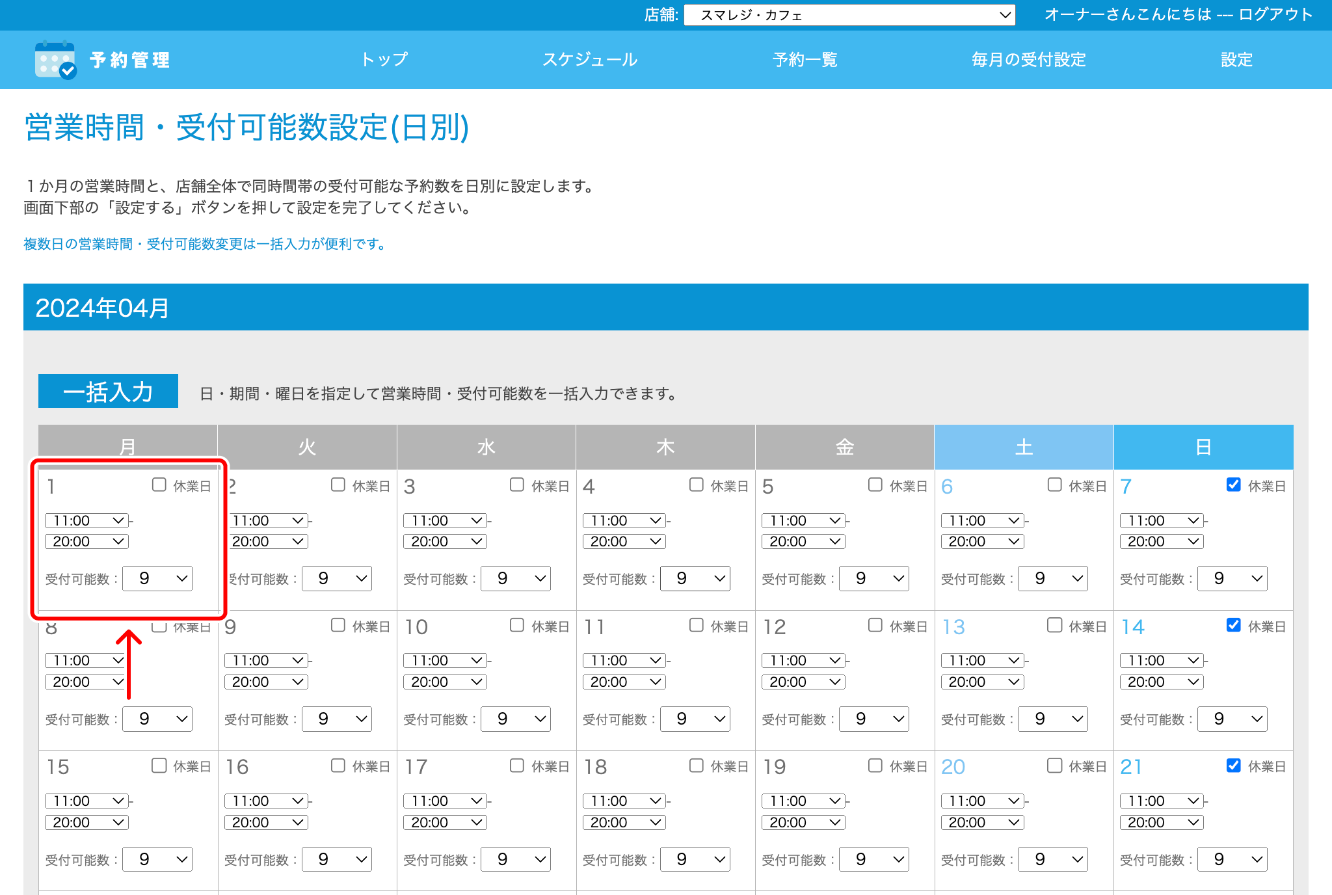Open the スケジュール page
The image size is (1332, 895).
591,59
